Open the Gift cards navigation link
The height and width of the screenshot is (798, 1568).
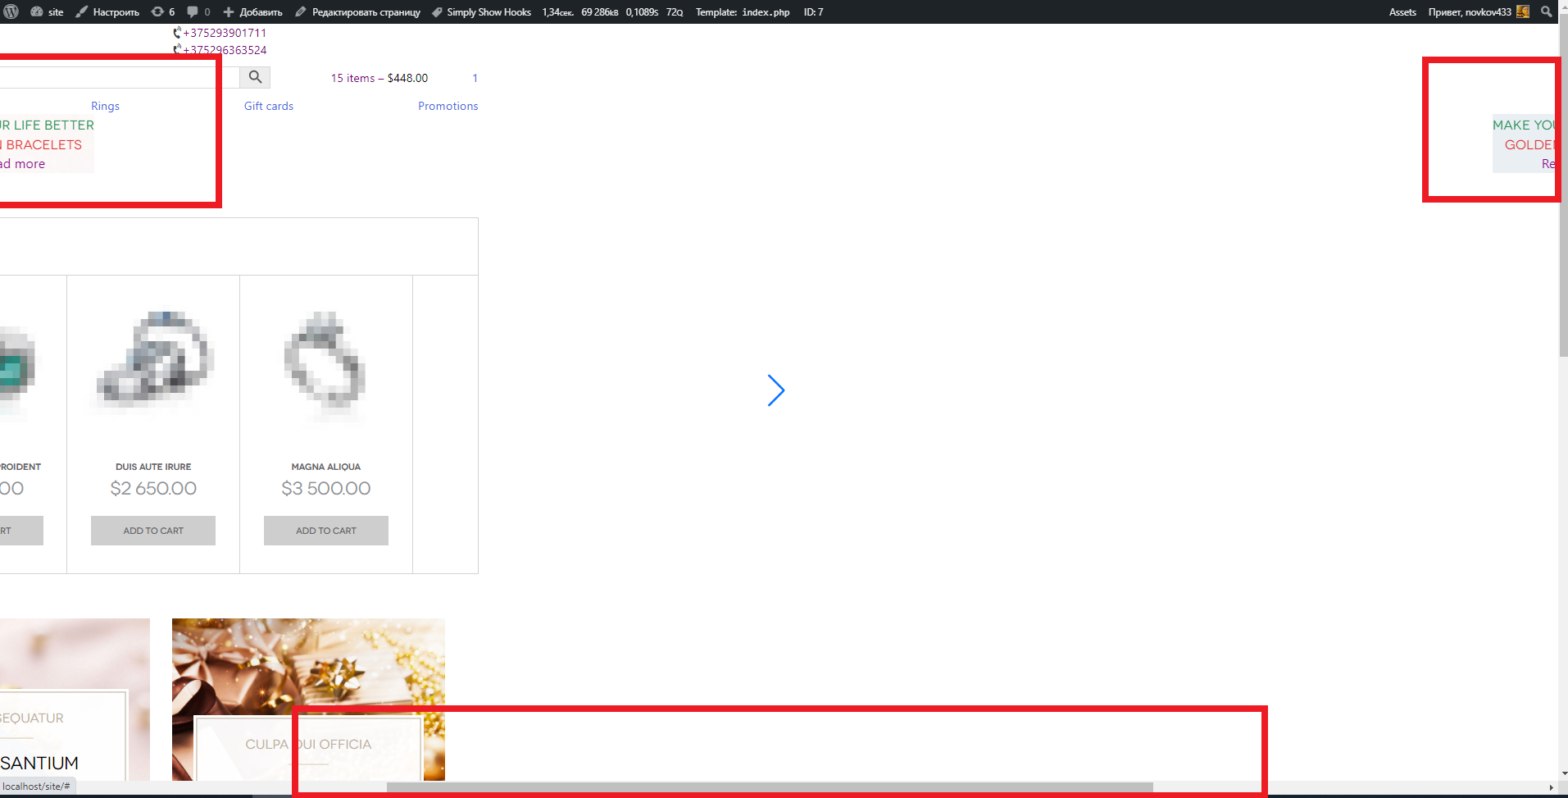269,106
